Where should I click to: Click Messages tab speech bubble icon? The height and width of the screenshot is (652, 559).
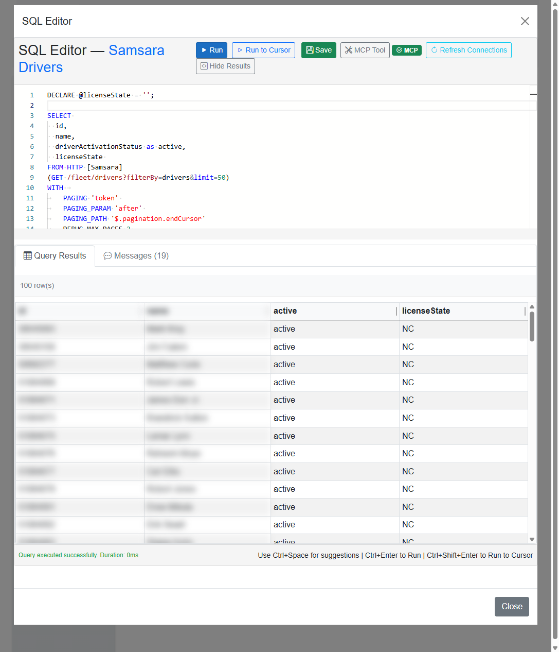coord(107,256)
